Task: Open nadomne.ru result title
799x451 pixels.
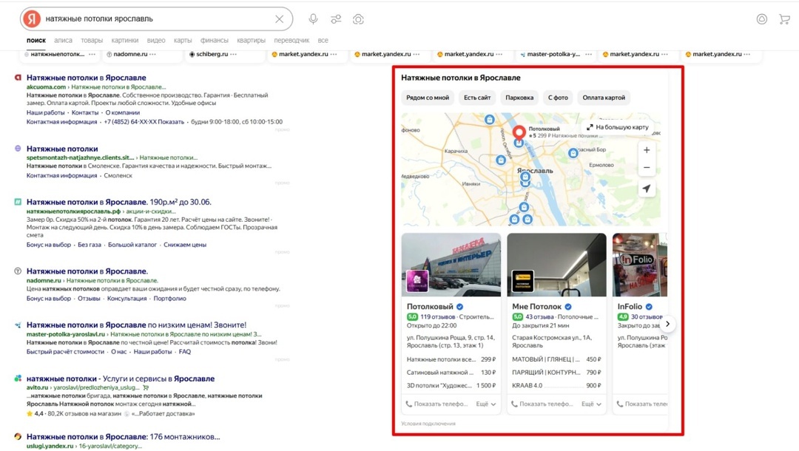Action: point(87,271)
